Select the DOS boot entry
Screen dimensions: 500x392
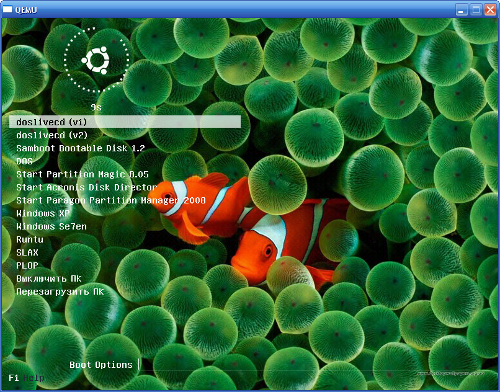point(25,161)
